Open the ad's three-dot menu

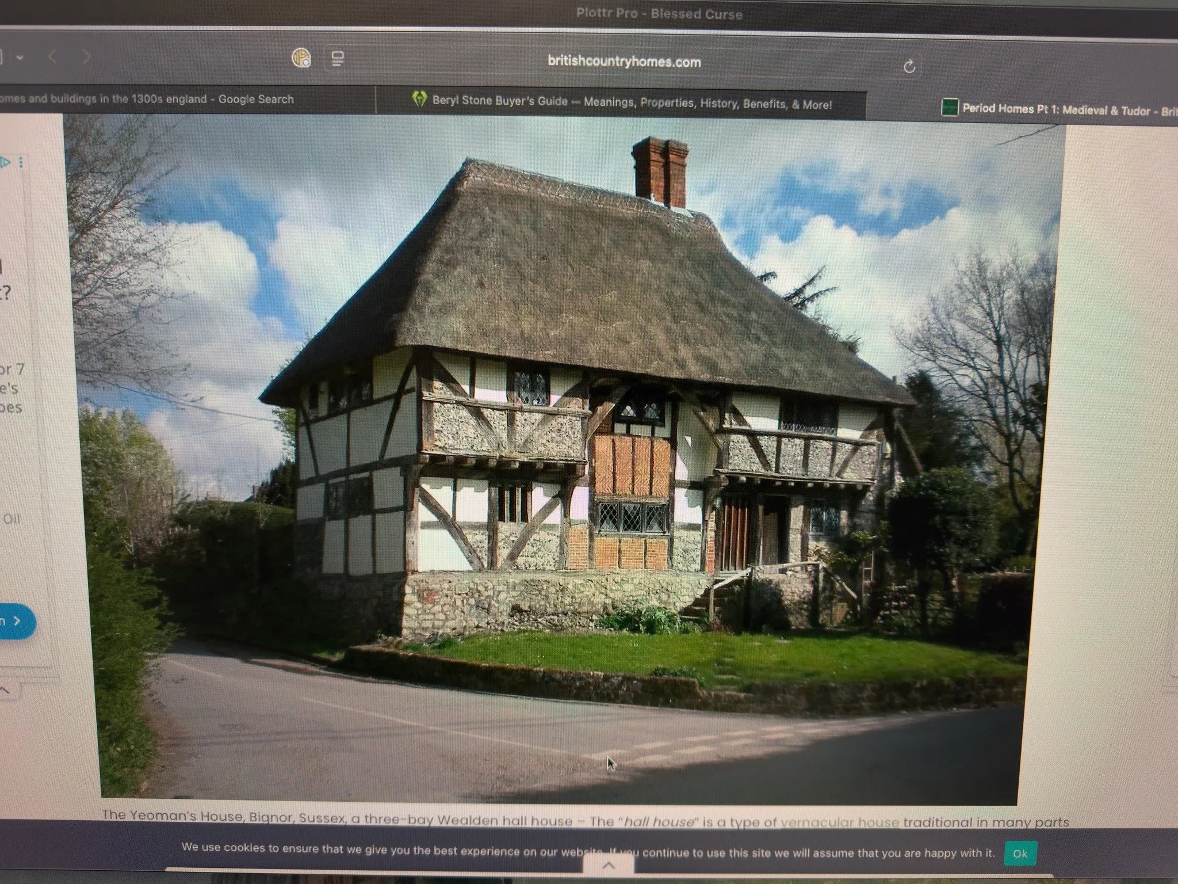tap(21, 162)
